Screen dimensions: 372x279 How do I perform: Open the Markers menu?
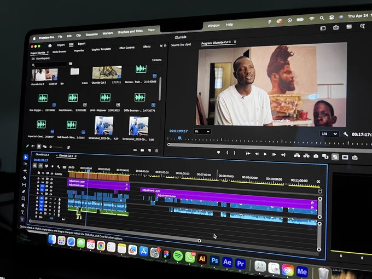click(x=107, y=33)
